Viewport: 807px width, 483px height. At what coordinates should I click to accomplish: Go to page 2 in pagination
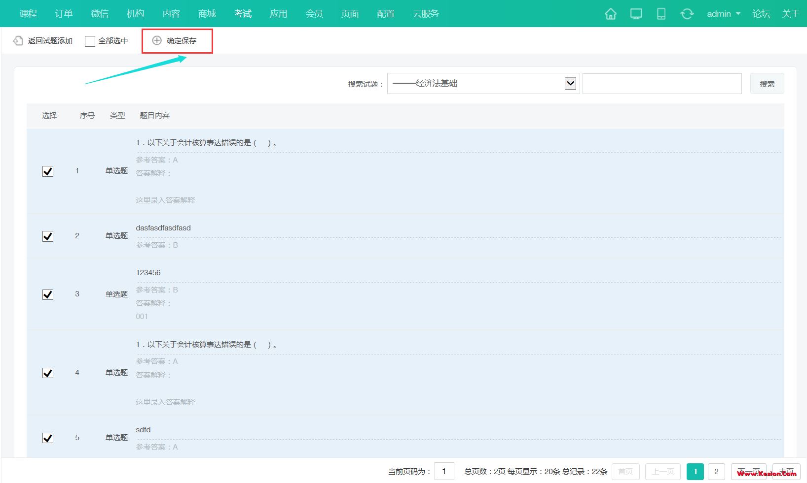716,471
